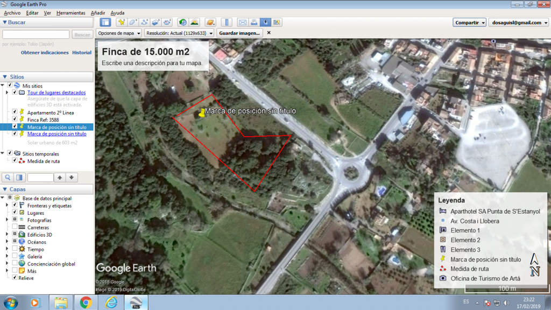Click the search text input field

click(x=36, y=34)
